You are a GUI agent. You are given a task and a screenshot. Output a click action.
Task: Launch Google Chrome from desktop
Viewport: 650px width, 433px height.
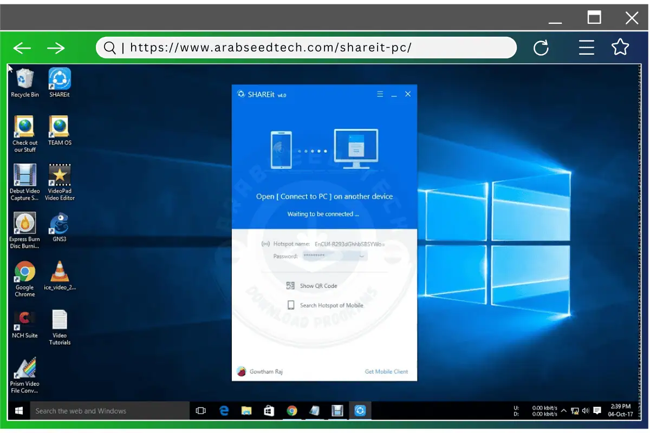coord(25,272)
